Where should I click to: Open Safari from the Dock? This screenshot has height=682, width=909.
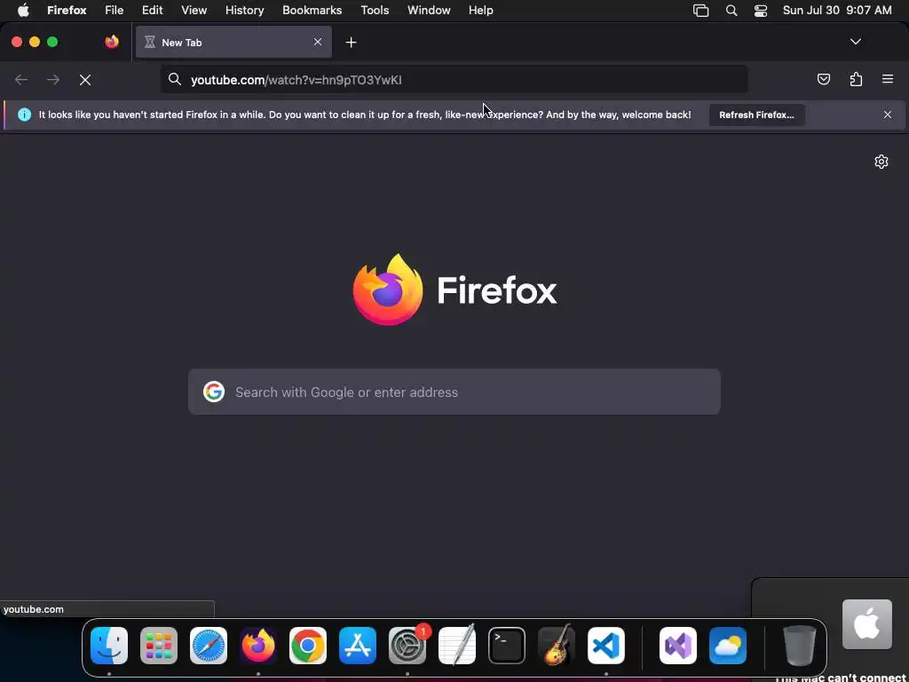pos(209,646)
